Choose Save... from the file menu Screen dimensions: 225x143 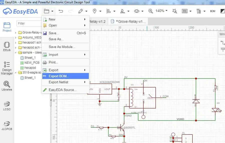click(x=66, y=33)
